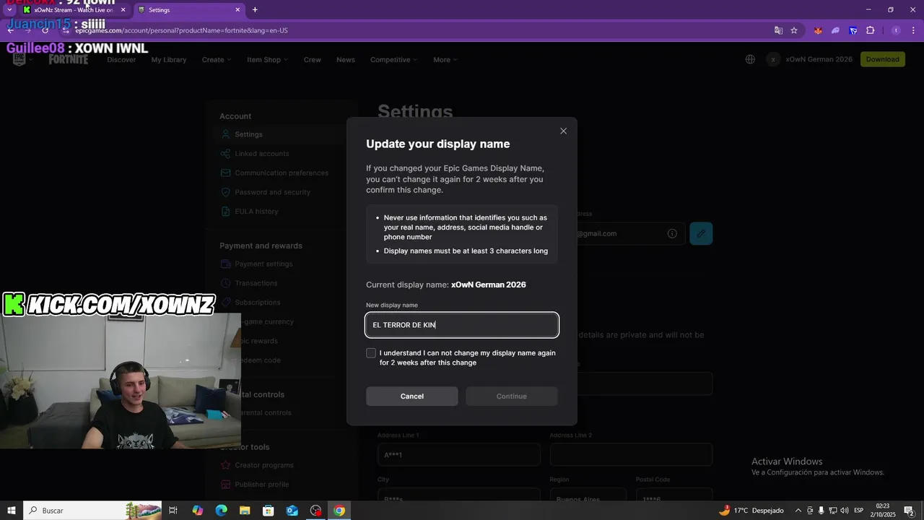This screenshot has height=520, width=924.
Task: Open Chrome from taskbar
Action: pos(339,511)
